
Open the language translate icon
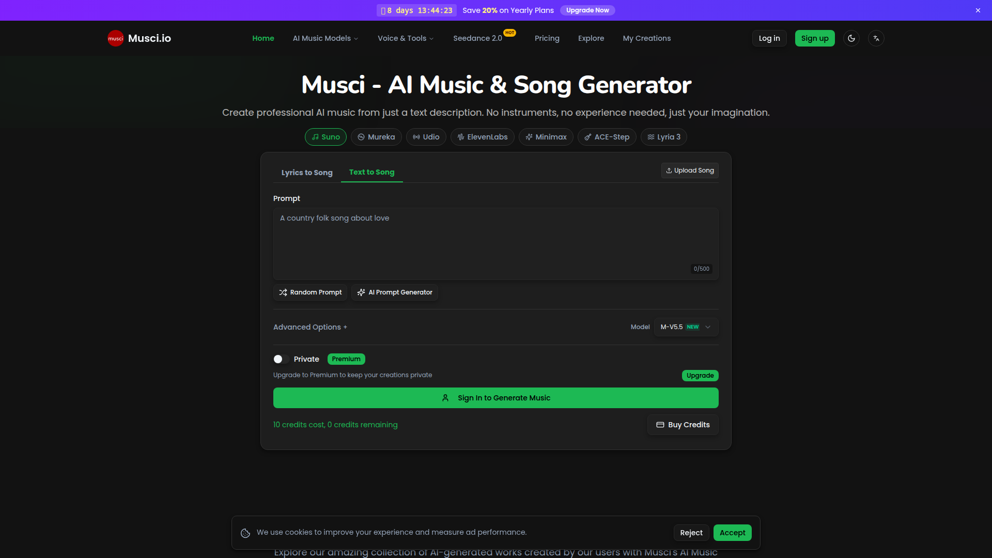[x=876, y=38]
